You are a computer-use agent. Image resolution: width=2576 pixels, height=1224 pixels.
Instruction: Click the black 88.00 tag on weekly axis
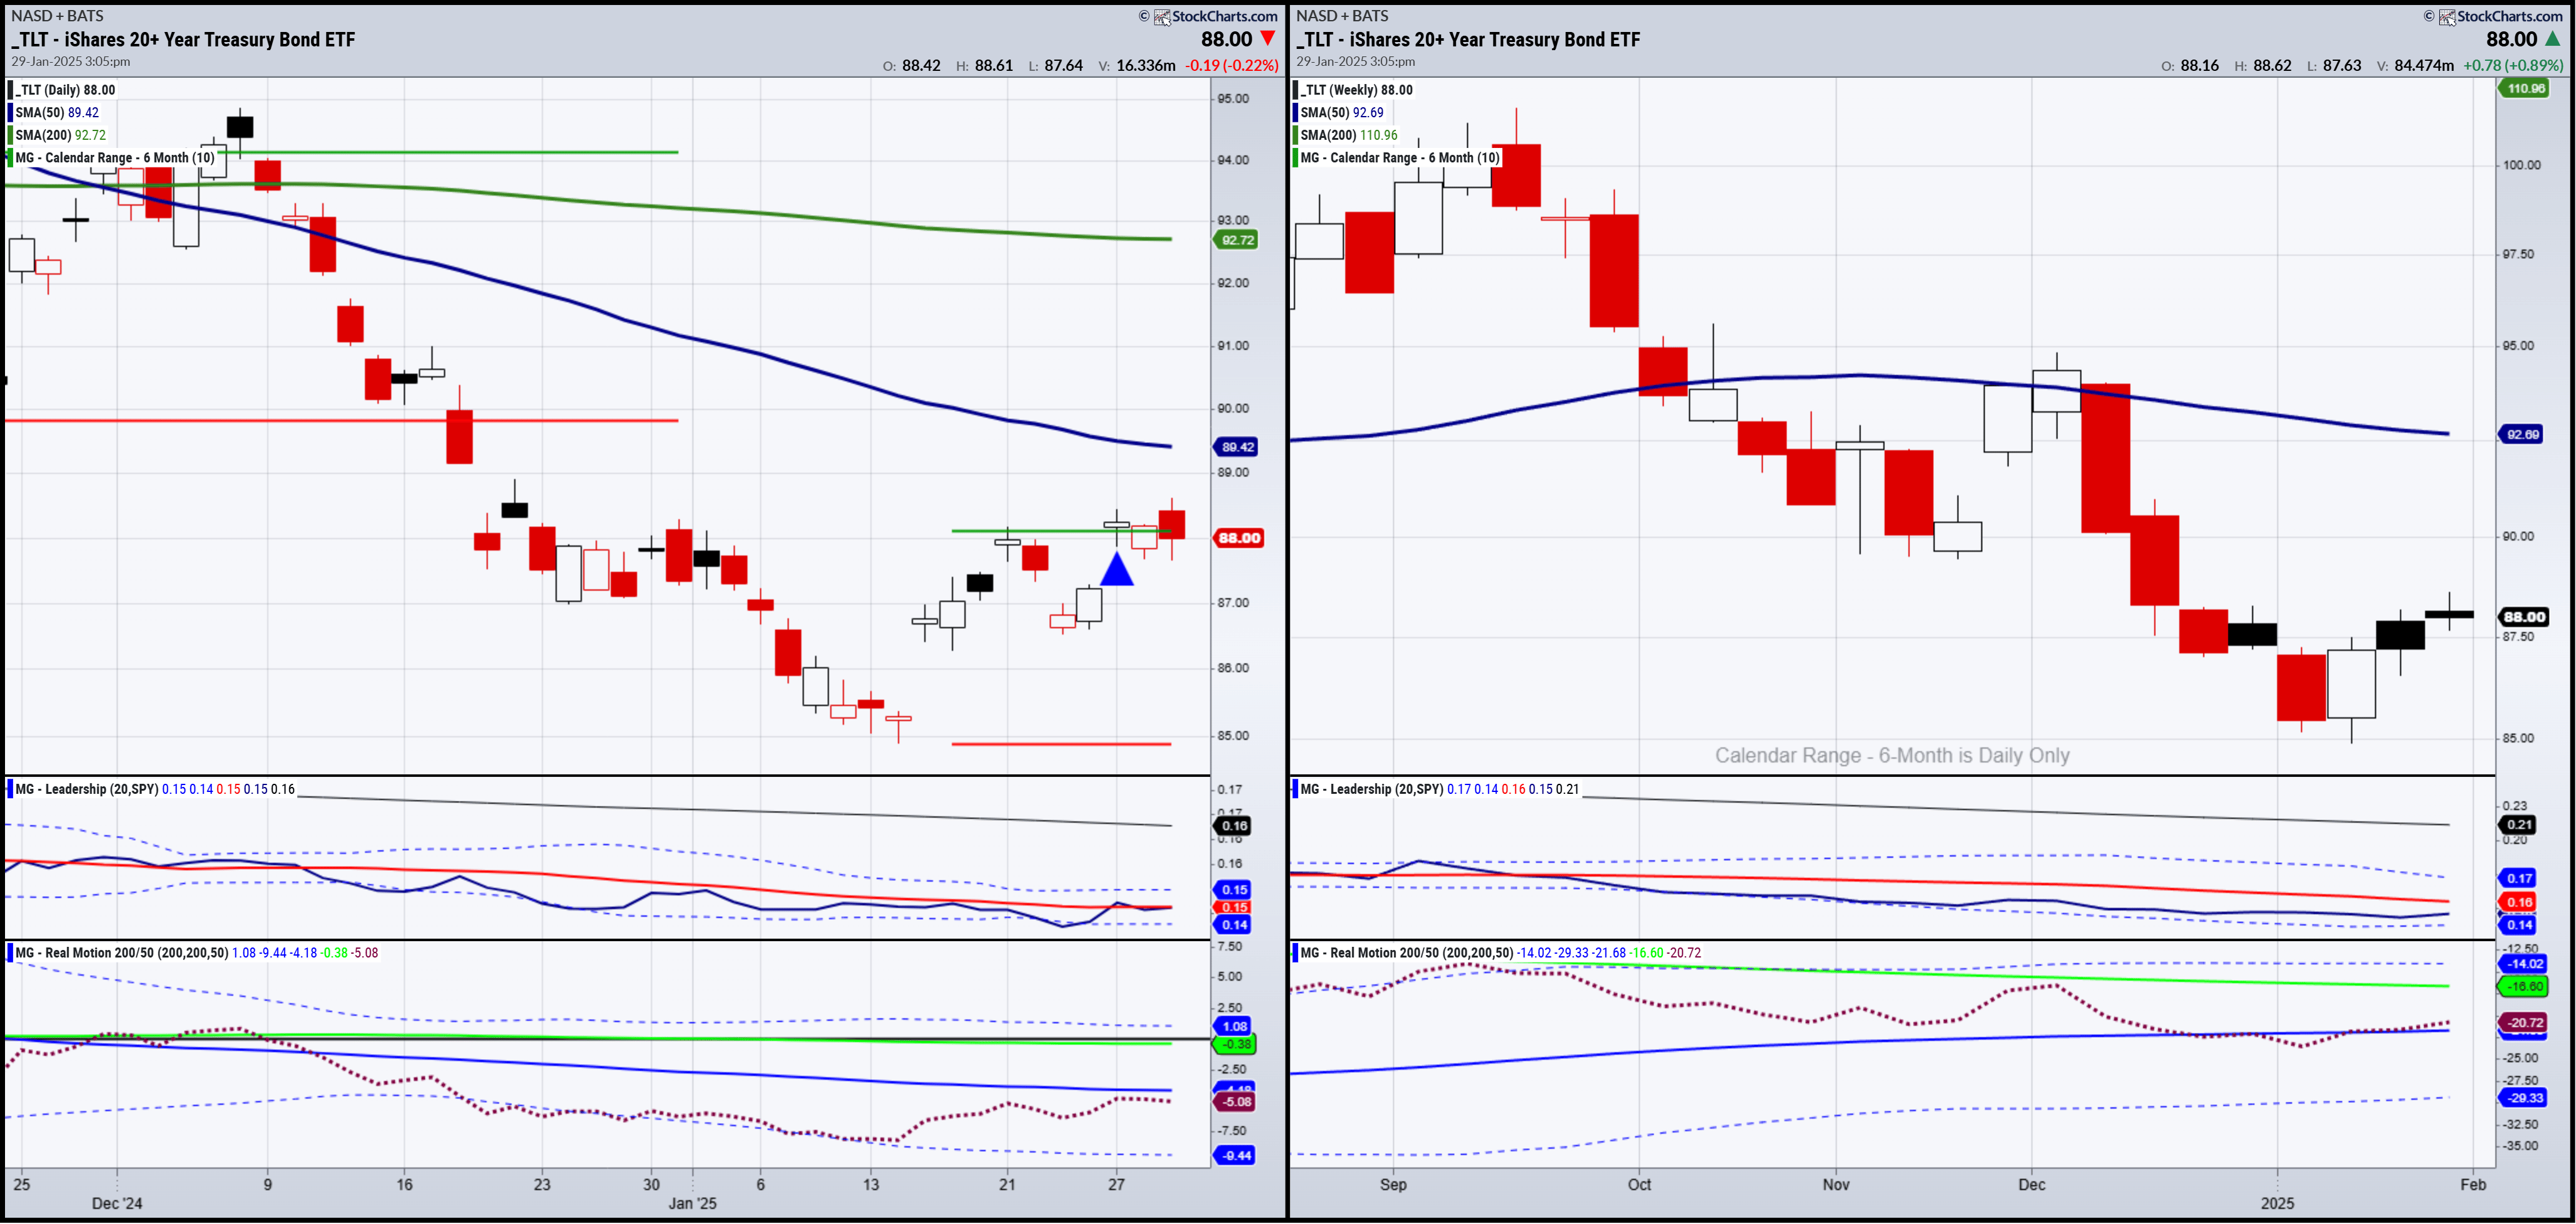tap(2524, 617)
